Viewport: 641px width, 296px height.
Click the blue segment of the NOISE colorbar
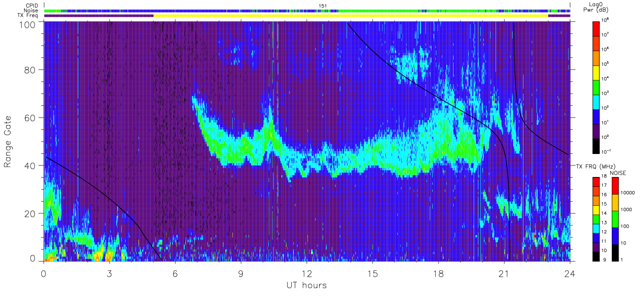(x=615, y=235)
